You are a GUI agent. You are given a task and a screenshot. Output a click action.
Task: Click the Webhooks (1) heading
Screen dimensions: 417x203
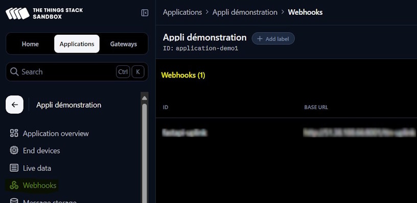[x=183, y=75]
